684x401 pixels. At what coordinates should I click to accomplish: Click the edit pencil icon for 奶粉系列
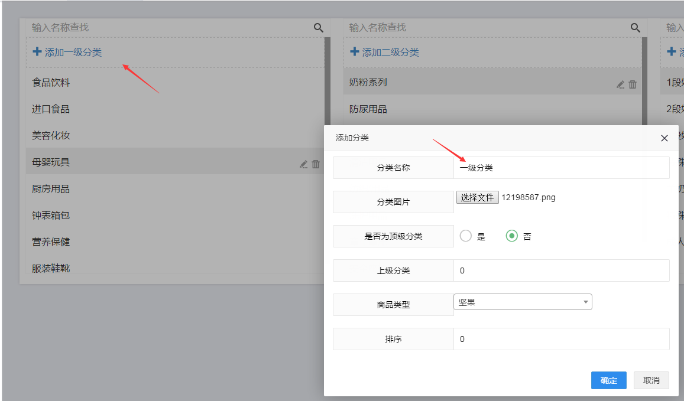click(620, 84)
